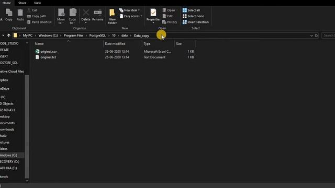Cut the selected item with Cut

pos(32,10)
